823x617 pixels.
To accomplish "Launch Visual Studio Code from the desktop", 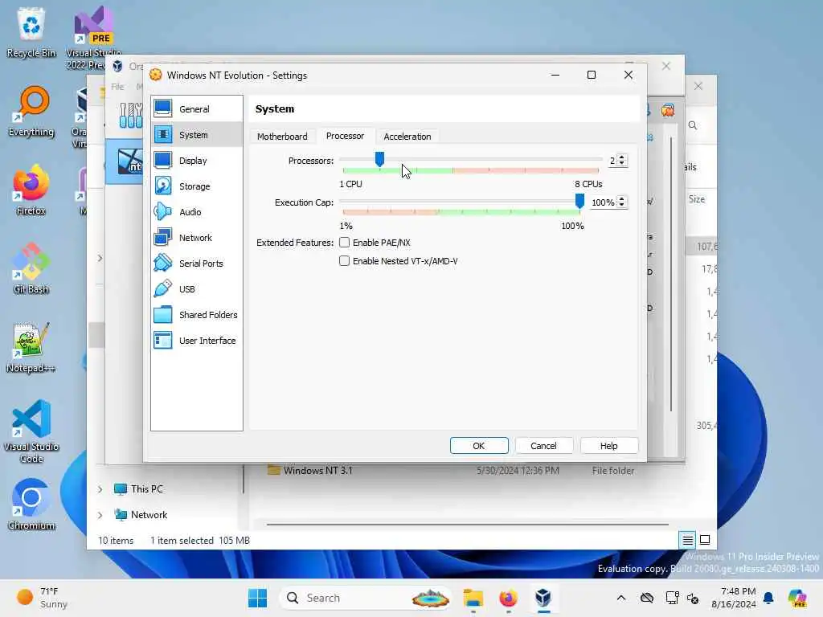I will point(31,431).
